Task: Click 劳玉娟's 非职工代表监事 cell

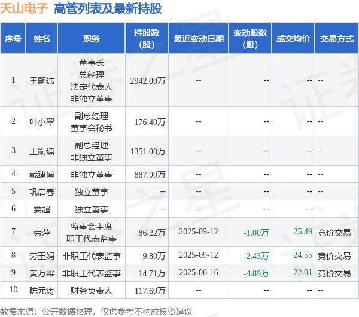Action: coord(92,256)
